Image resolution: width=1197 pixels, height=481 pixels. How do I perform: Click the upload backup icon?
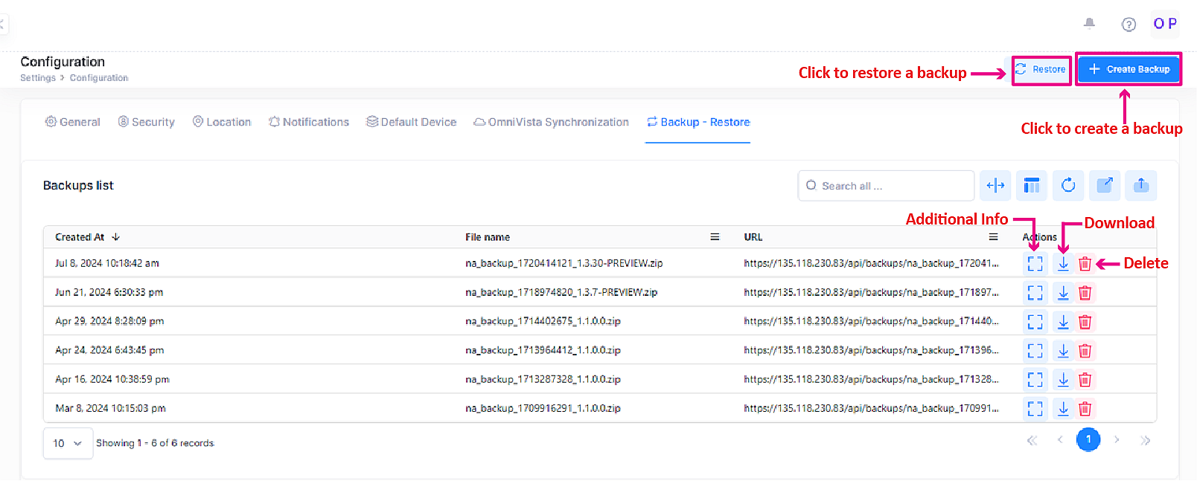(1141, 185)
